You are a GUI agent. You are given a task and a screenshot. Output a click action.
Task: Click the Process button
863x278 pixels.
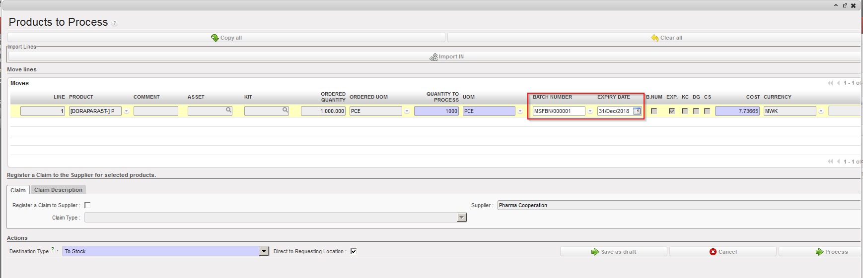click(x=820, y=252)
